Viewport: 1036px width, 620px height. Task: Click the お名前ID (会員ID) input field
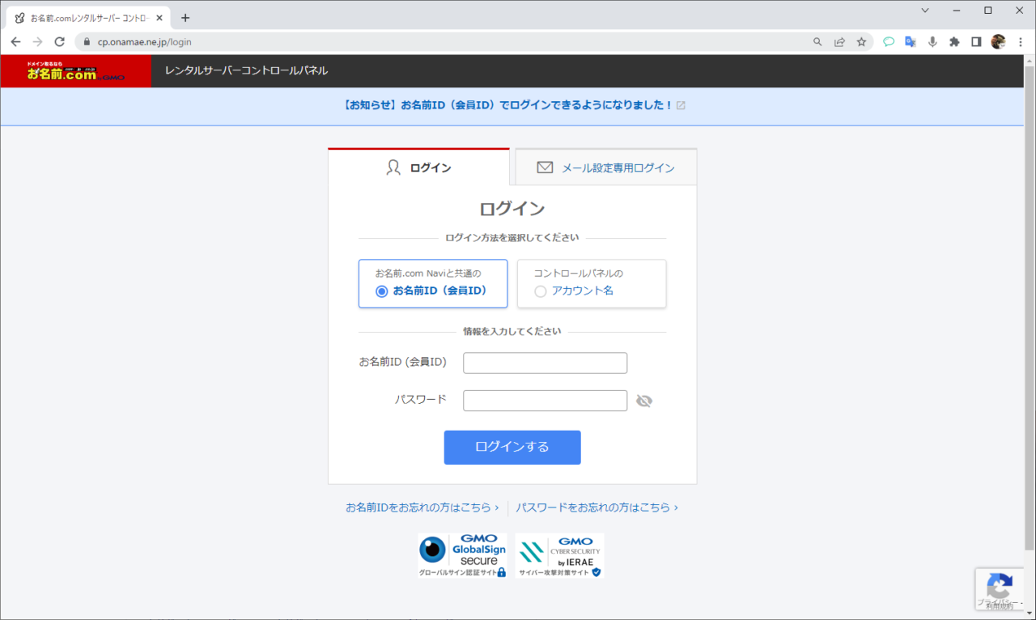point(545,363)
